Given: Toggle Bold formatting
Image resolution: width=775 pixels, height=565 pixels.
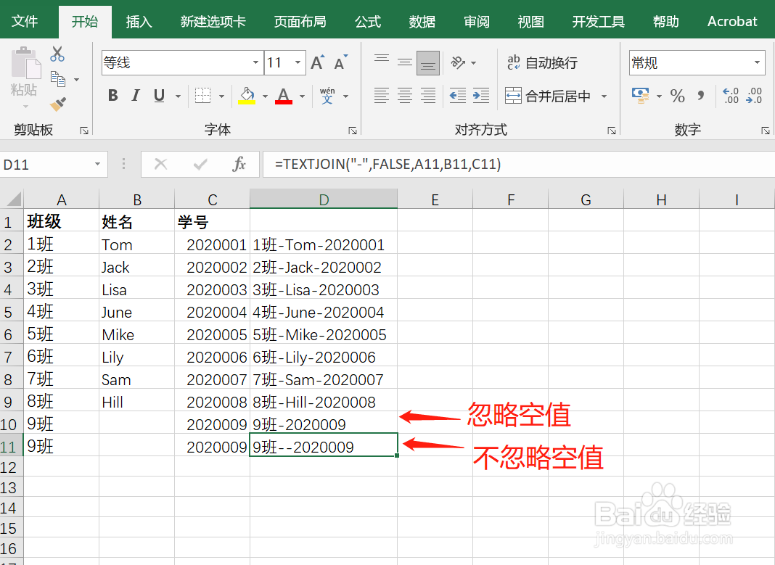Looking at the screenshot, I should 112,95.
